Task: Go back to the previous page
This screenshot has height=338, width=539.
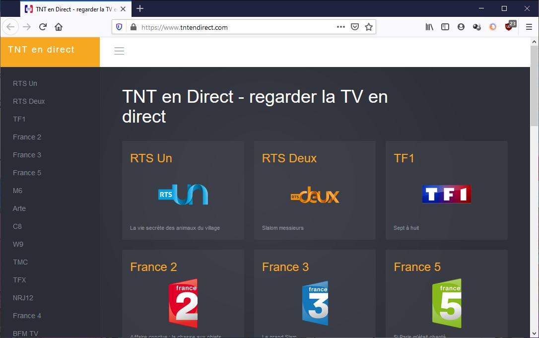Action: tap(10, 27)
